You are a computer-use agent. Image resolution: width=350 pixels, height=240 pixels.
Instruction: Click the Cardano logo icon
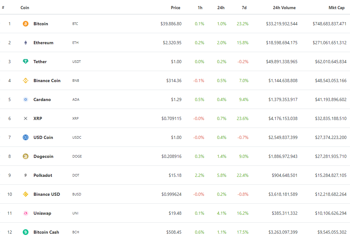[25, 99]
